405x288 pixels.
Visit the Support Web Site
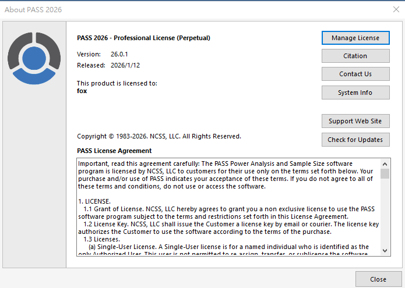[x=355, y=121]
